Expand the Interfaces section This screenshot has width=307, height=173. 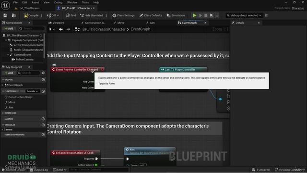3,113
